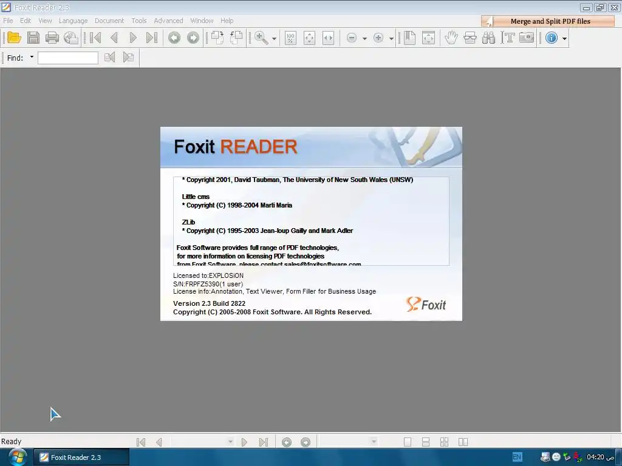Open dropdown next to Zoom Out minus

[364, 38]
